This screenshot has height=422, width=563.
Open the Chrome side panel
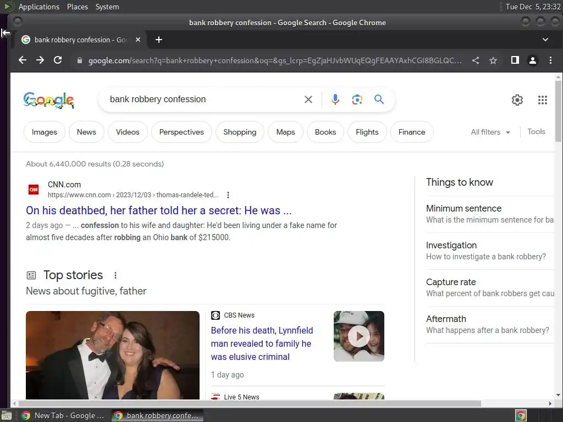coord(515,60)
